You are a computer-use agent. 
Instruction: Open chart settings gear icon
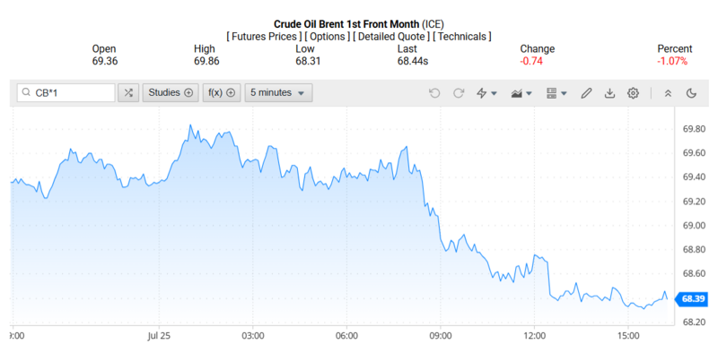click(634, 93)
